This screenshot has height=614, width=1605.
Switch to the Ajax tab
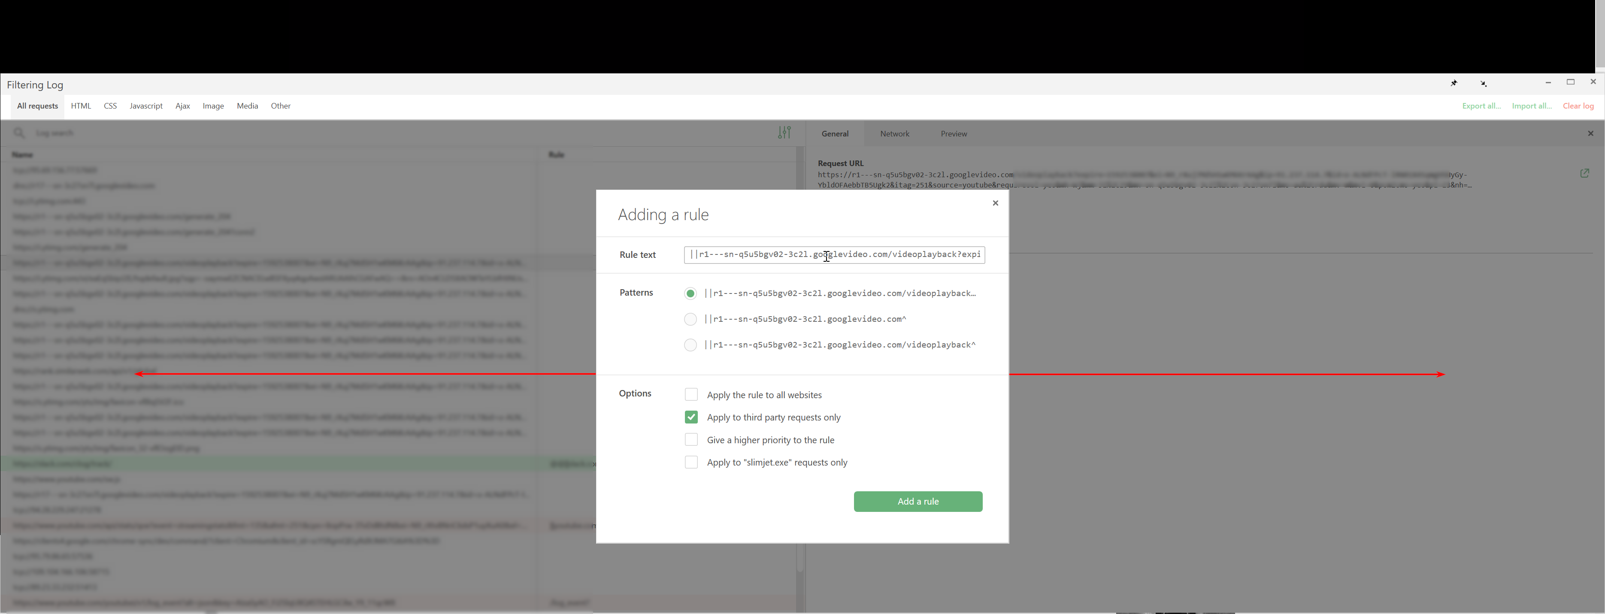click(x=182, y=106)
